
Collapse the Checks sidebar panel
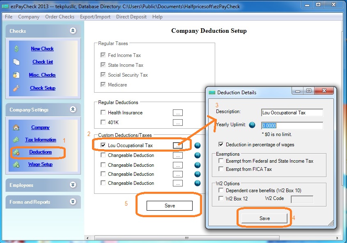(x=73, y=31)
